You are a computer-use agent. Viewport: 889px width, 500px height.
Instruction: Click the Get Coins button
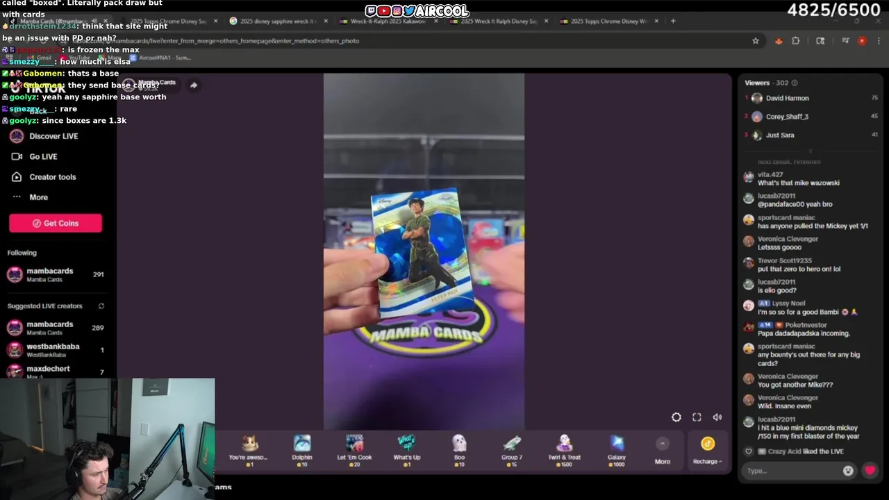coord(56,223)
